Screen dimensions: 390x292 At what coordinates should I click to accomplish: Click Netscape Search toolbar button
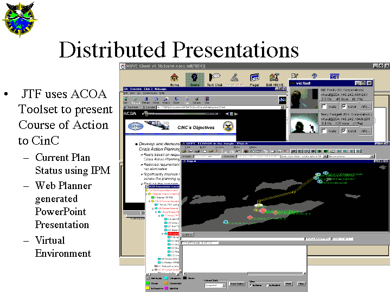pos(166,100)
